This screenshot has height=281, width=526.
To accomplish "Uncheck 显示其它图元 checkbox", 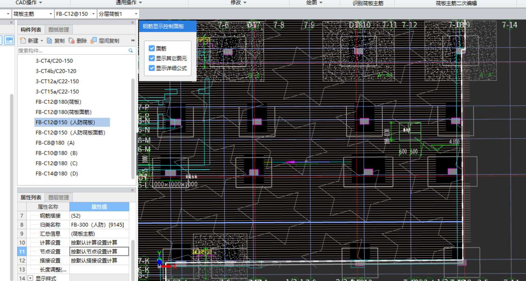I will (152, 58).
